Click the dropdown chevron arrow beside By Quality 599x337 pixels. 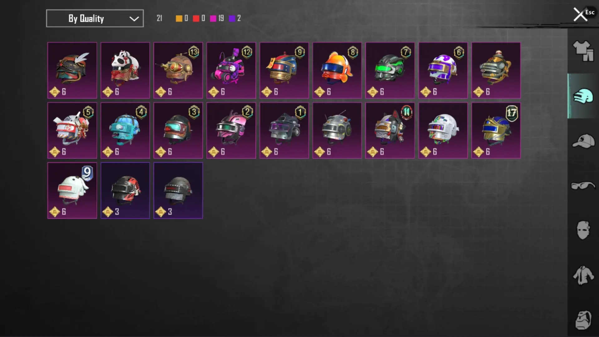point(134,19)
